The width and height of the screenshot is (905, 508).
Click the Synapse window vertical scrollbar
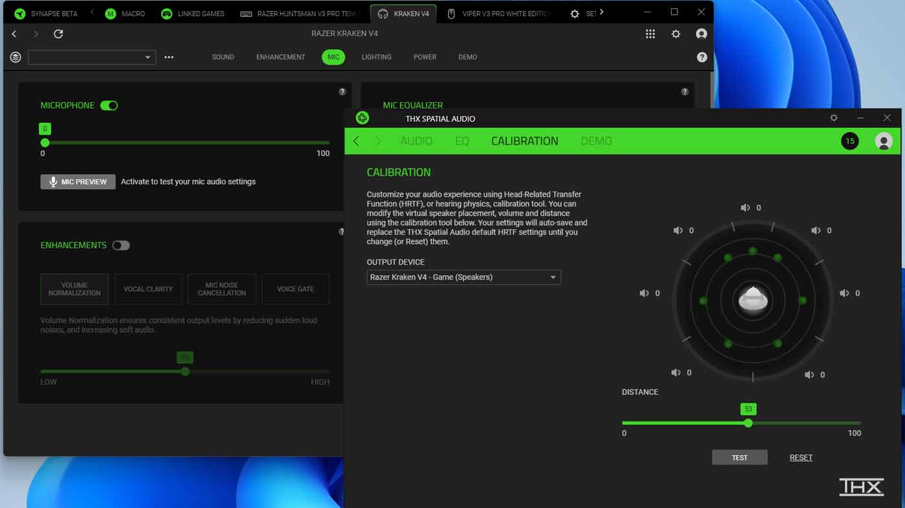click(711, 90)
